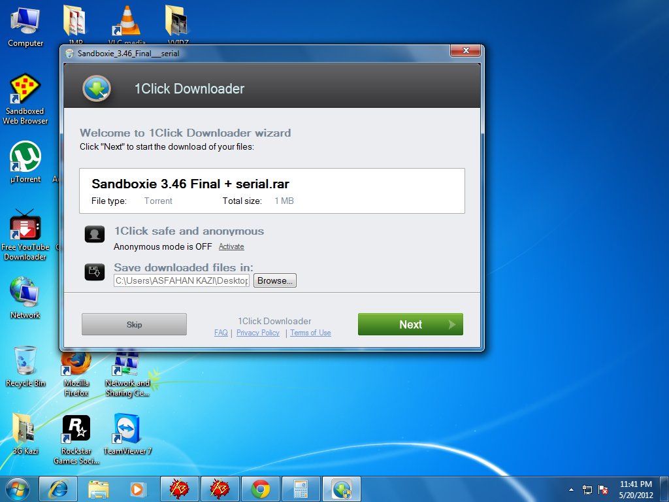This screenshot has width=669, height=502.
Task: Open Google Chrome from the taskbar
Action: coord(261,488)
